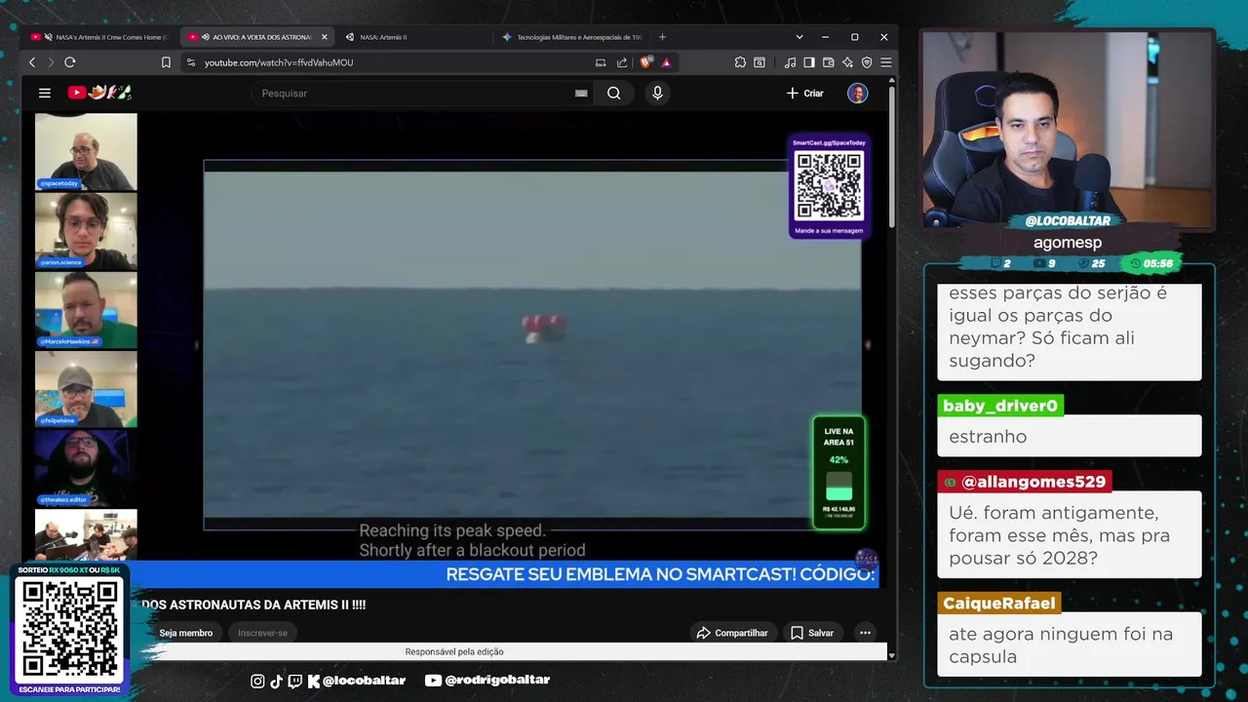Click the YouTube logo to go home

pyautogui.click(x=99, y=93)
